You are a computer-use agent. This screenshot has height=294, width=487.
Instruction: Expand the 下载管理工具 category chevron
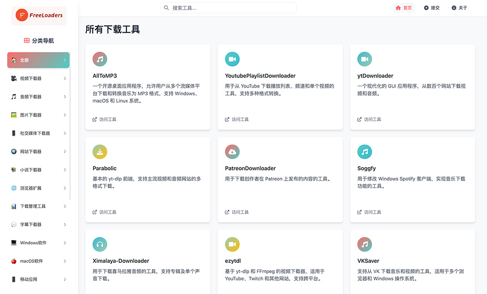point(65,206)
